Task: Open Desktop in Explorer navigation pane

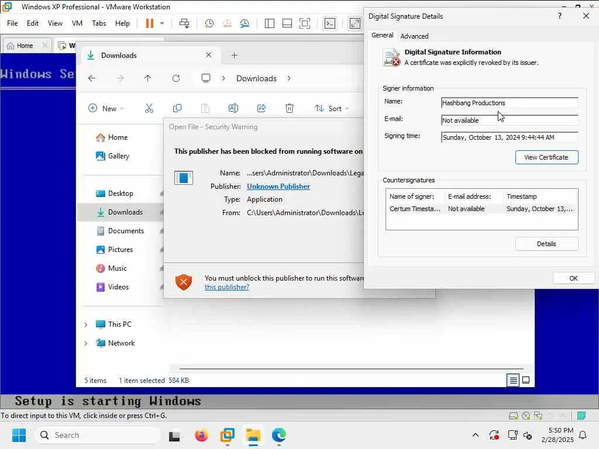Action: point(121,194)
